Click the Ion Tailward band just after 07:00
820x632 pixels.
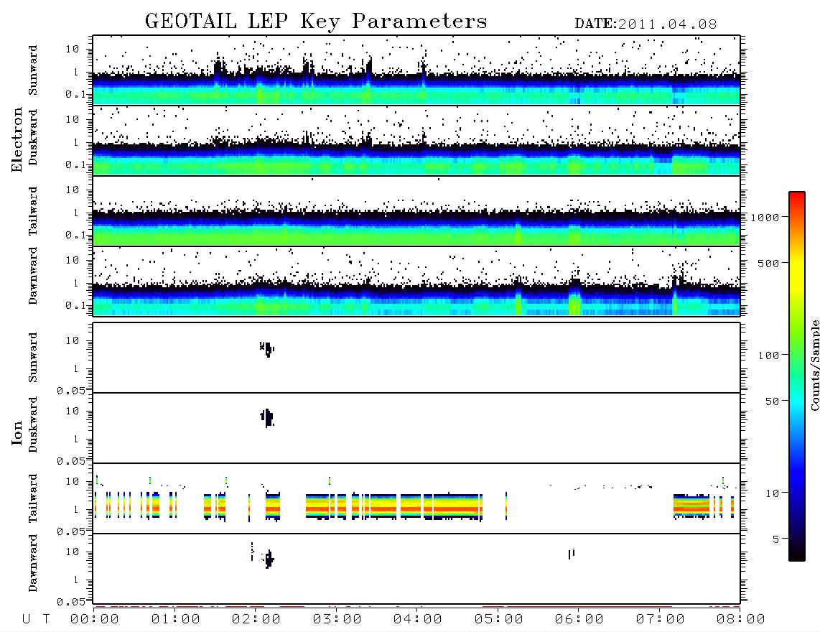tap(691, 506)
